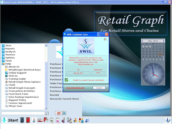The image size is (172, 129).
Task: Go to previous month in calendar
Action: point(142,41)
